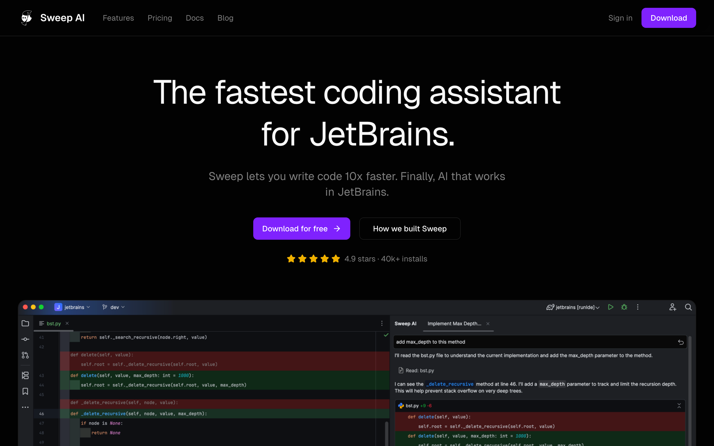Click the Sweep AI rabbit logo icon
This screenshot has width=714, height=446.
pyautogui.click(x=26, y=18)
